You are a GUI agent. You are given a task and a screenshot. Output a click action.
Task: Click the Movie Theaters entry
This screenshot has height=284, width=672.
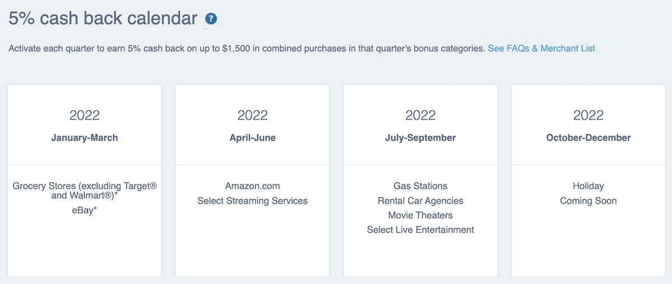pyautogui.click(x=421, y=215)
